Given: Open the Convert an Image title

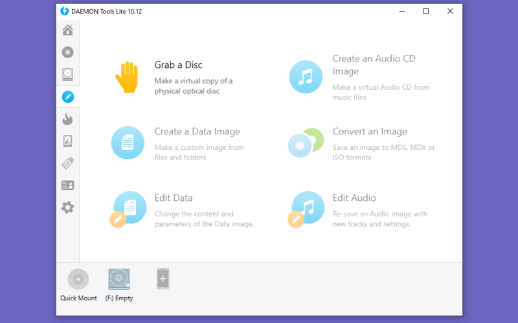Looking at the screenshot, I should (x=370, y=132).
